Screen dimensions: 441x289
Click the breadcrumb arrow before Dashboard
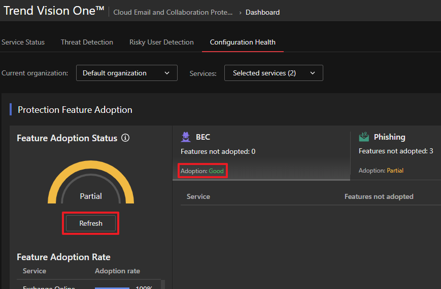[240, 12]
